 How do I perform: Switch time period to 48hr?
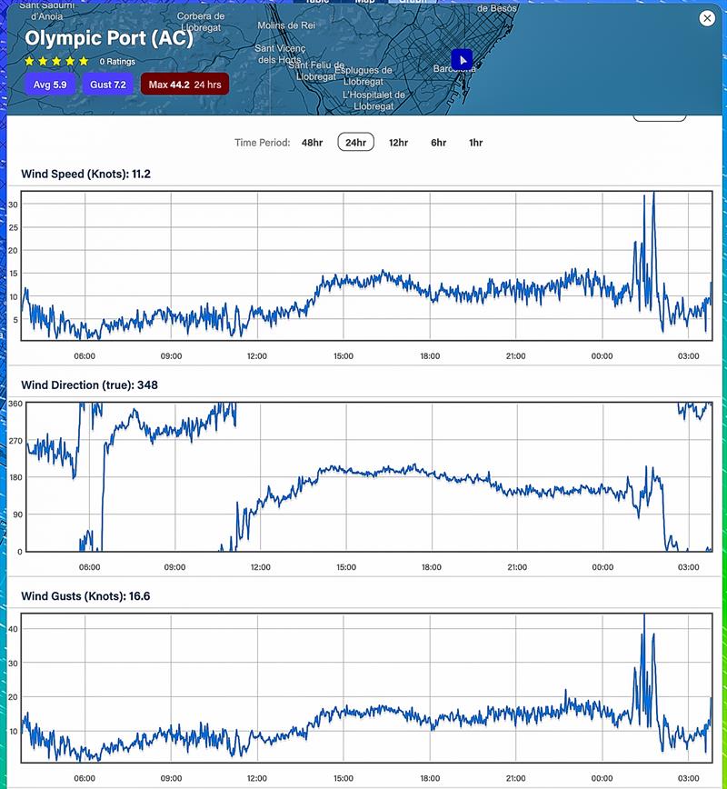tap(312, 143)
